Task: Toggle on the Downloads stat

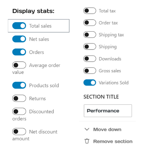Action: (x=90, y=59)
